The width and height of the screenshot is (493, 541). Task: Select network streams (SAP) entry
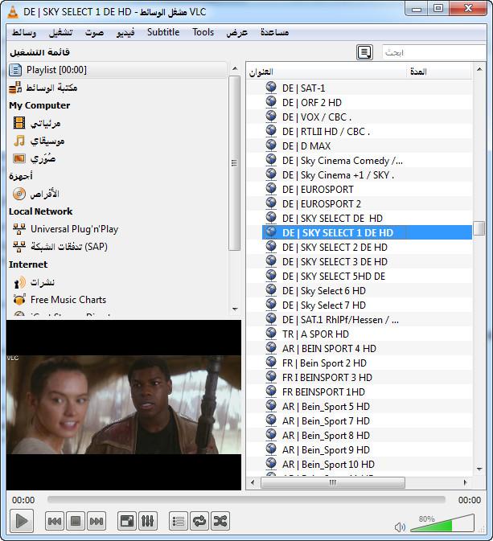(x=69, y=246)
